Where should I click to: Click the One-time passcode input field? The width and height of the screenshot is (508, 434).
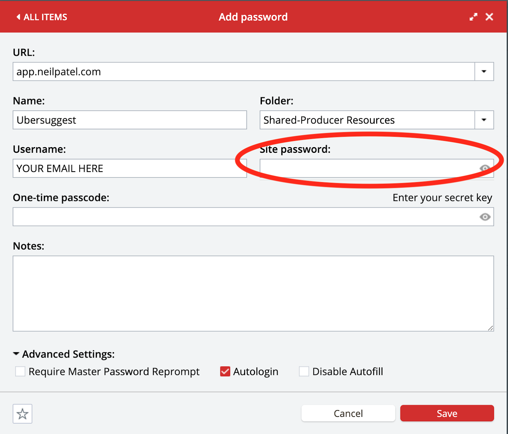click(x=244, y=217)
